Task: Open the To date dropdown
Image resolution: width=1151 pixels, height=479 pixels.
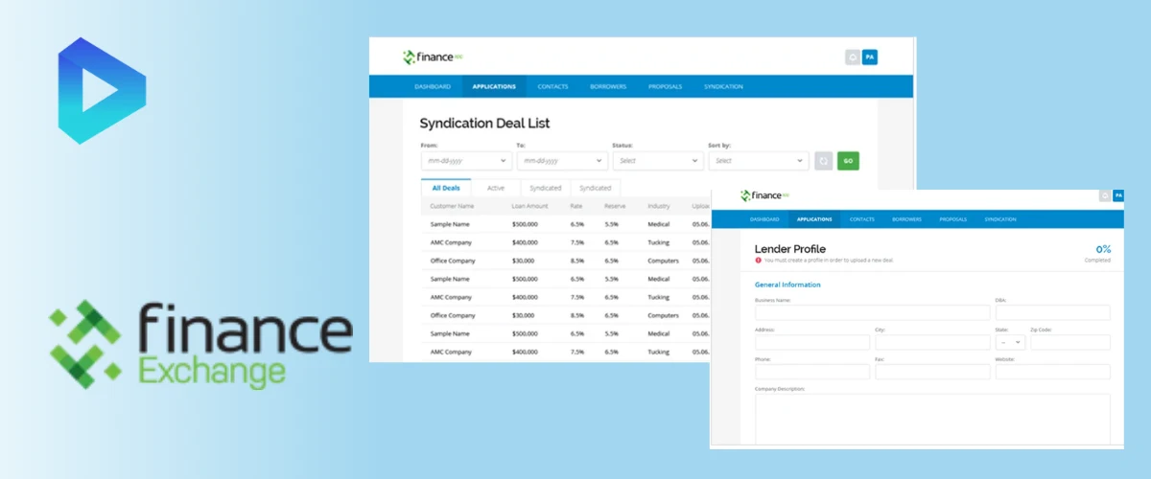Action: pos(562,161)
